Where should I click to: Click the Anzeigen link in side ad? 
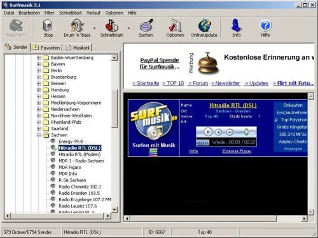pos(293,149)
